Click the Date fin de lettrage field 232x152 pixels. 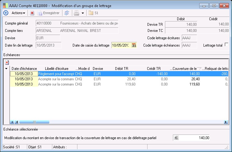(49, 45)
